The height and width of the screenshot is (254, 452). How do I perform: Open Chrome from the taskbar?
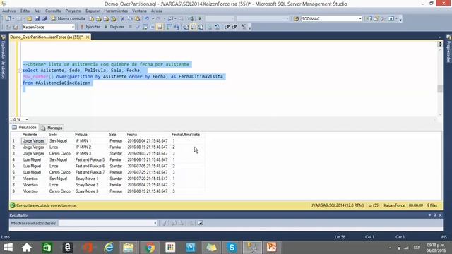[x=150, y=248]
